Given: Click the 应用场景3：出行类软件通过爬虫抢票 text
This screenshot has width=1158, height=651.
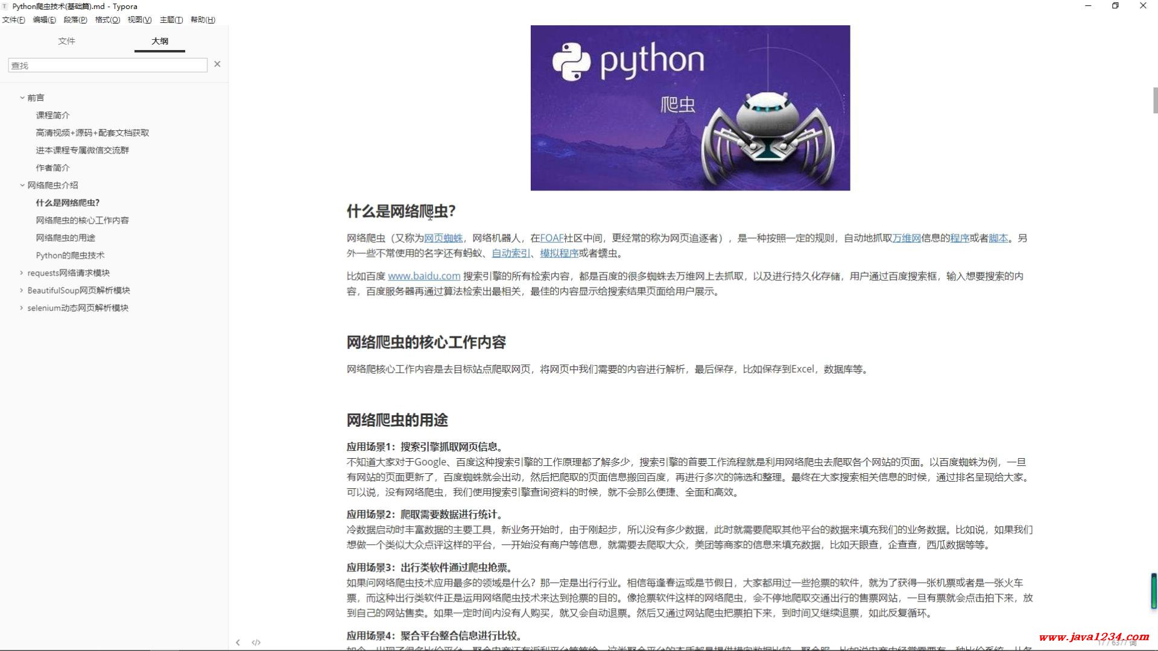Looking at the screenshot, I should [429, 567].
